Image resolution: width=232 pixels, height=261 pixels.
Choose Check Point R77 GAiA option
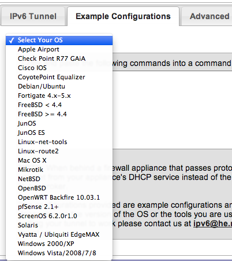(59, 58)
